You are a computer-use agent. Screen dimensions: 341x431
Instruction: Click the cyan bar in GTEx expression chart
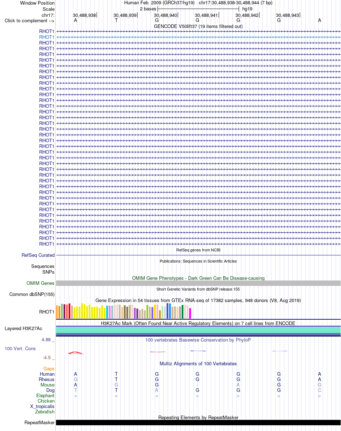(x=107, y=312)
